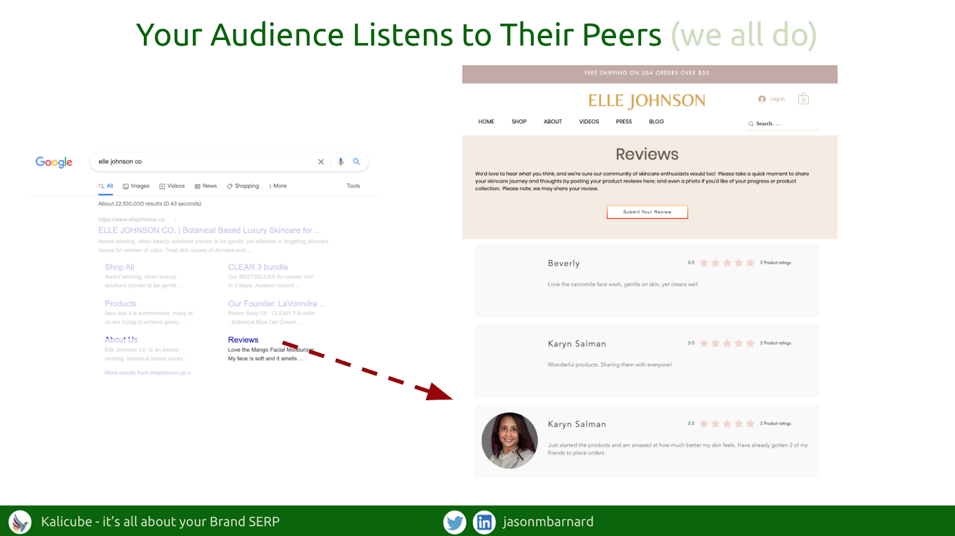Expand the More search options
Screen dimensions: 955x536
pyautogui.click(x=278, y=186)
